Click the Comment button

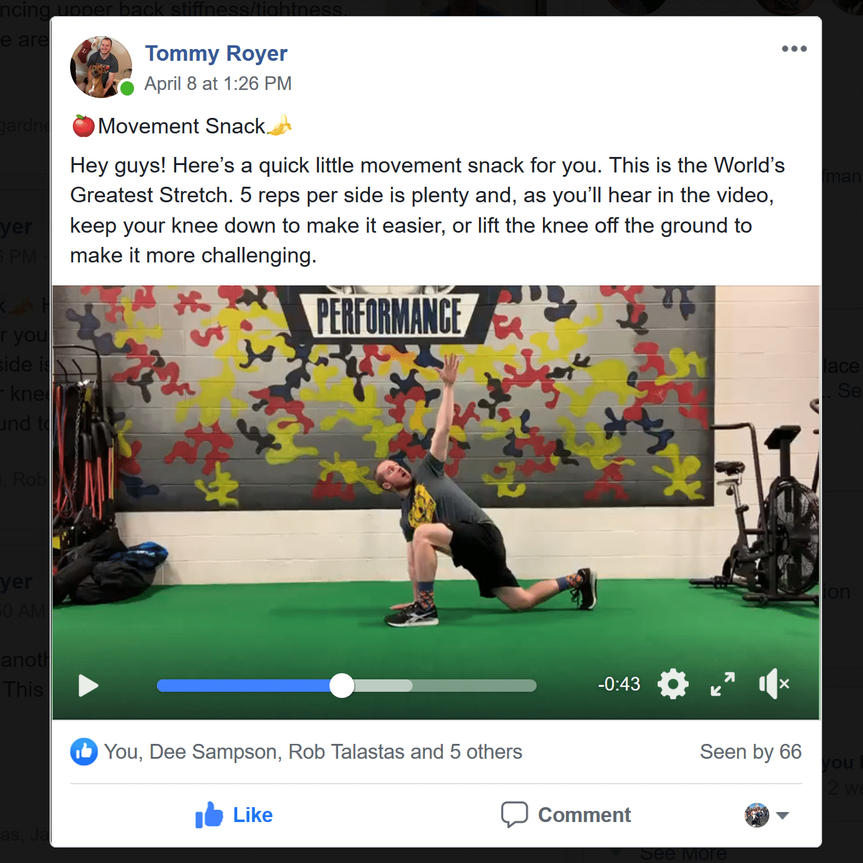pyautogui.click(x=566, y=815)
